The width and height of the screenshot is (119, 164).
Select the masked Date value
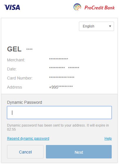tap(64, 68)
